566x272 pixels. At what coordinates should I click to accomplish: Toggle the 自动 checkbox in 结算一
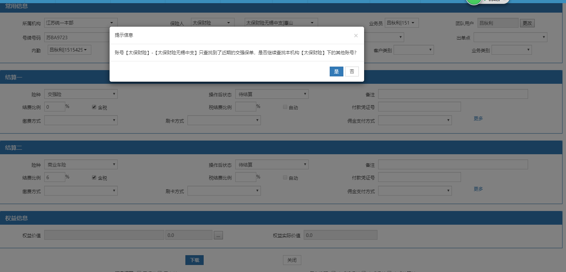285,107
